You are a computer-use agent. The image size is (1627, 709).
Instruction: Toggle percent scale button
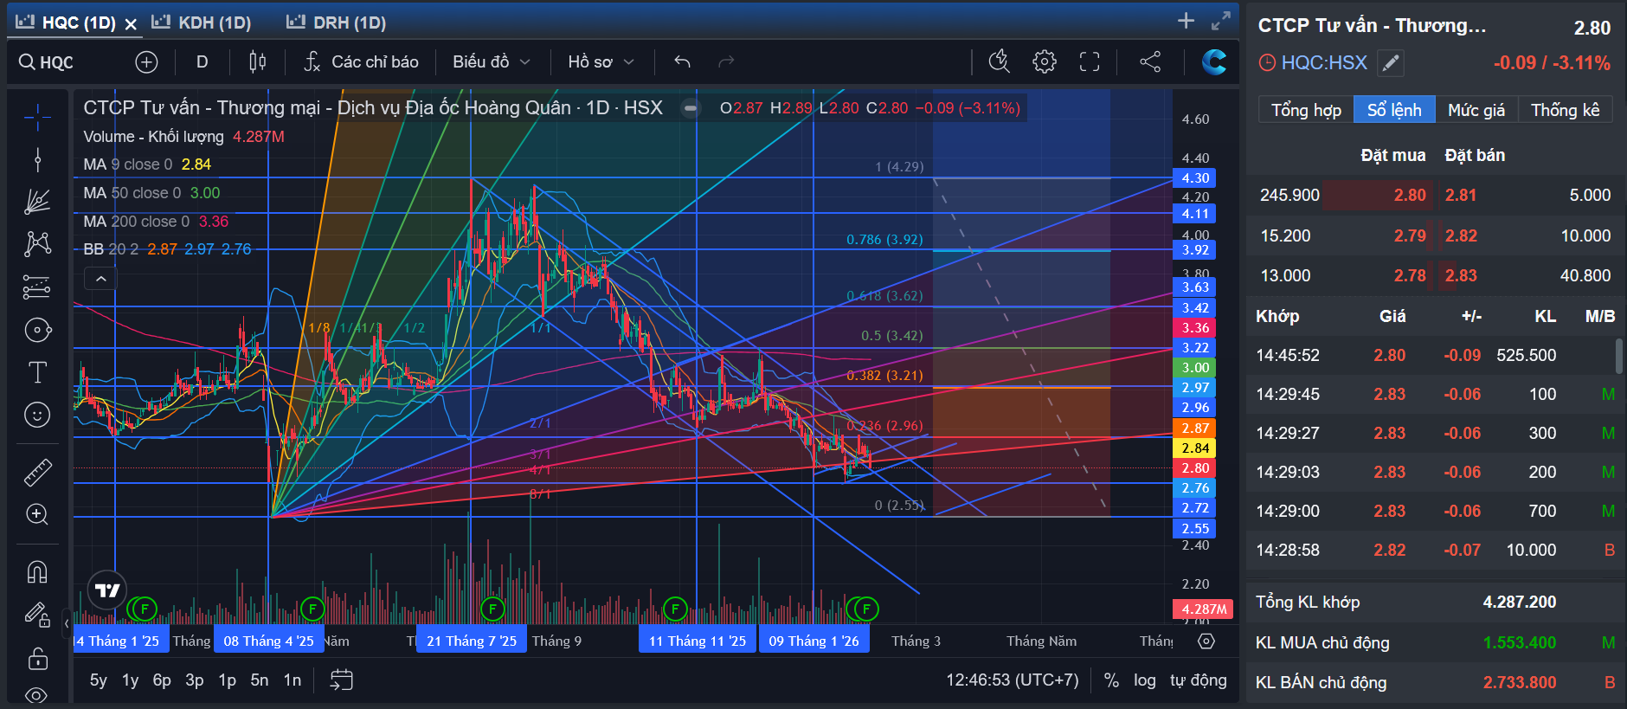[1112, 680]
